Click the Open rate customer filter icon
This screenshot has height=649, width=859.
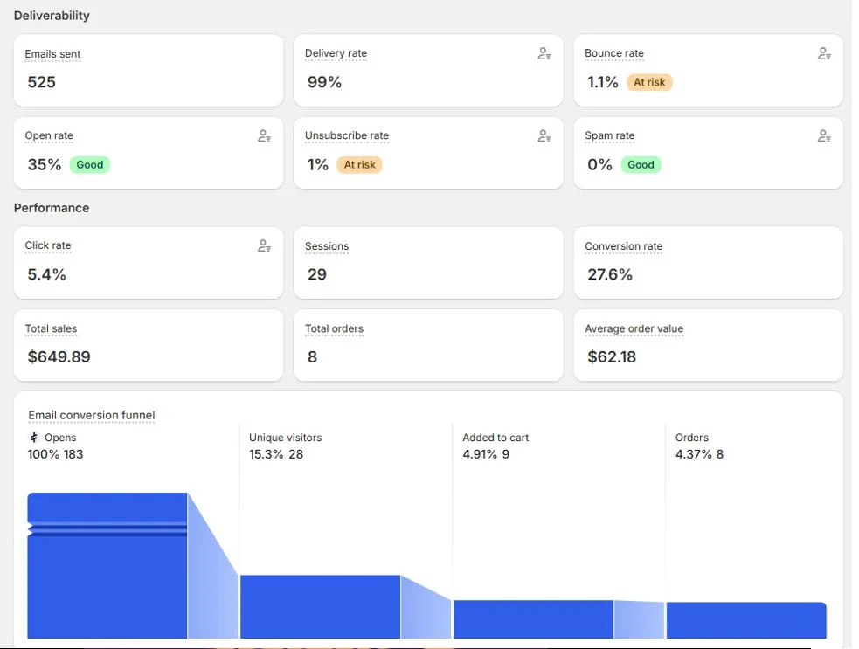click(x=264, y=135)
